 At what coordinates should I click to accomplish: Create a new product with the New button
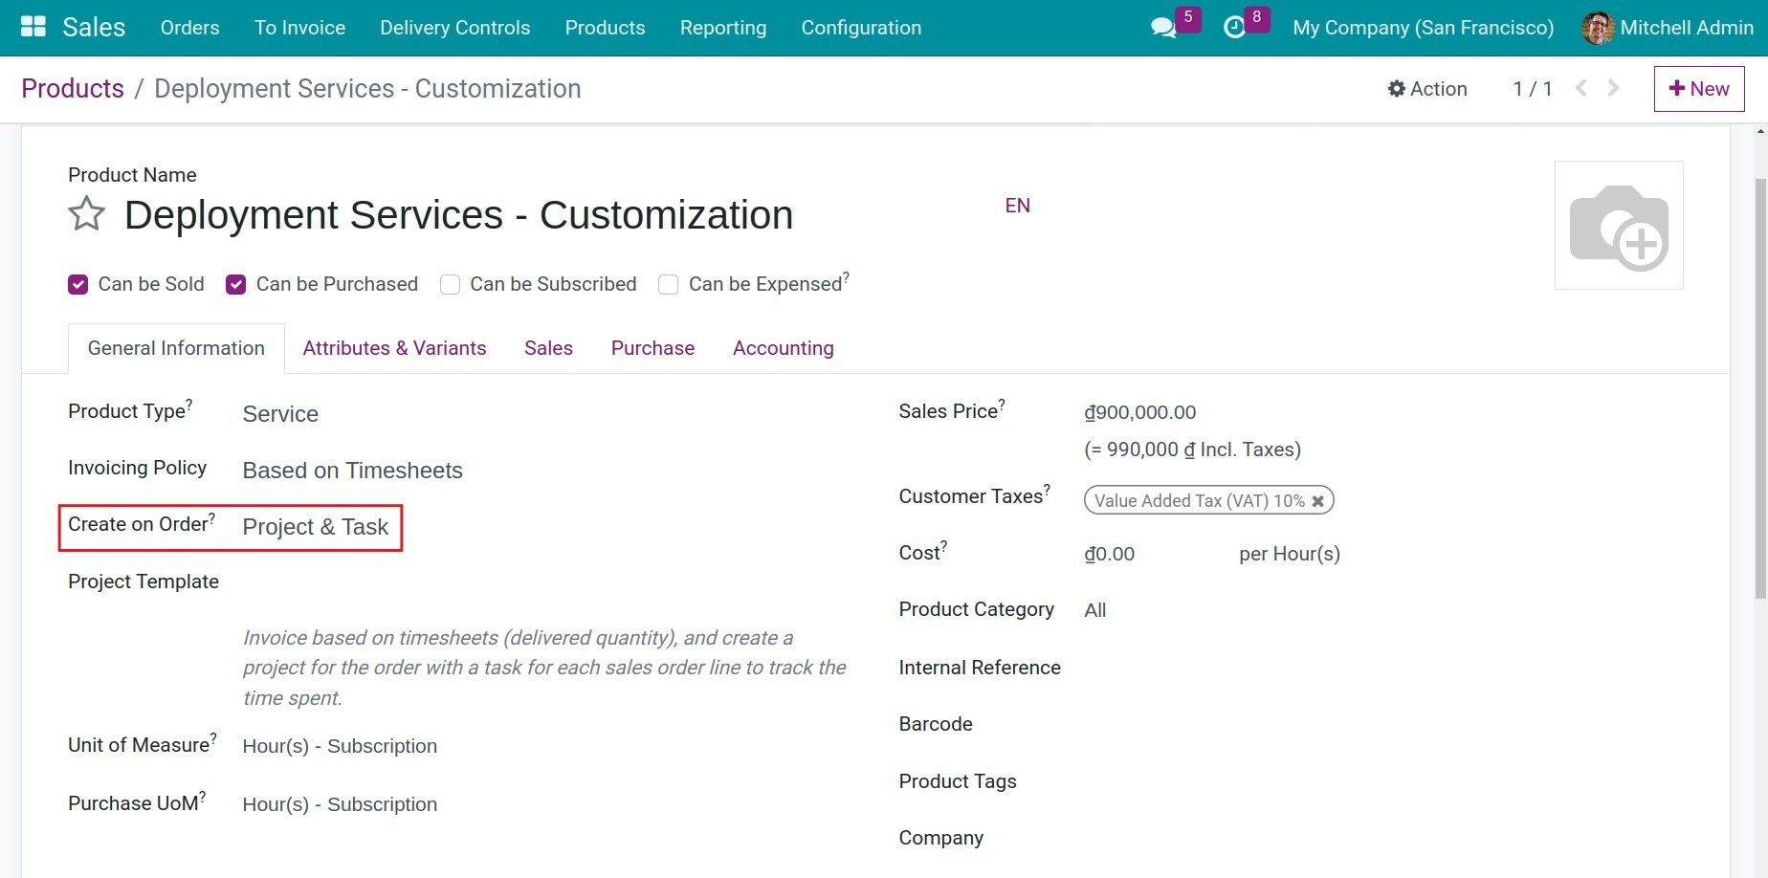tap(1698, 88)
